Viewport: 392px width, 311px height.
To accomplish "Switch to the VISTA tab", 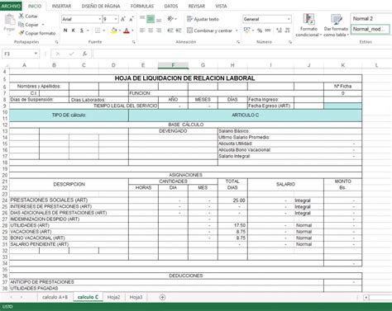I will coord(221,6).
